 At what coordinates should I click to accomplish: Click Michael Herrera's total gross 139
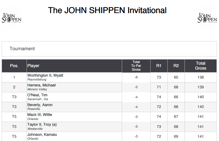(201, 87)
